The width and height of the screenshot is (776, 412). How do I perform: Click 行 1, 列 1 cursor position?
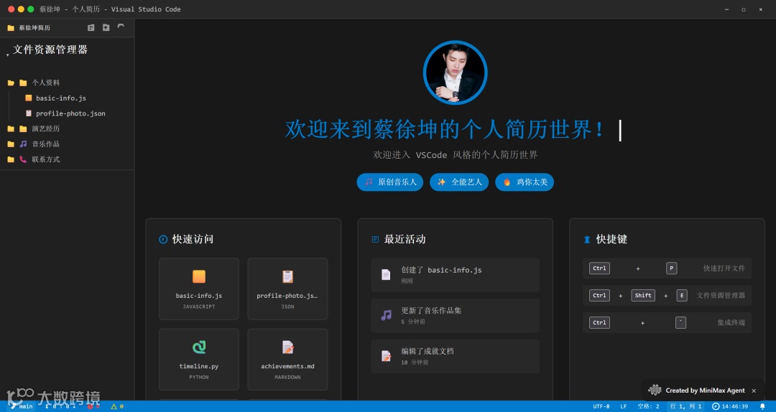point(685,406)
